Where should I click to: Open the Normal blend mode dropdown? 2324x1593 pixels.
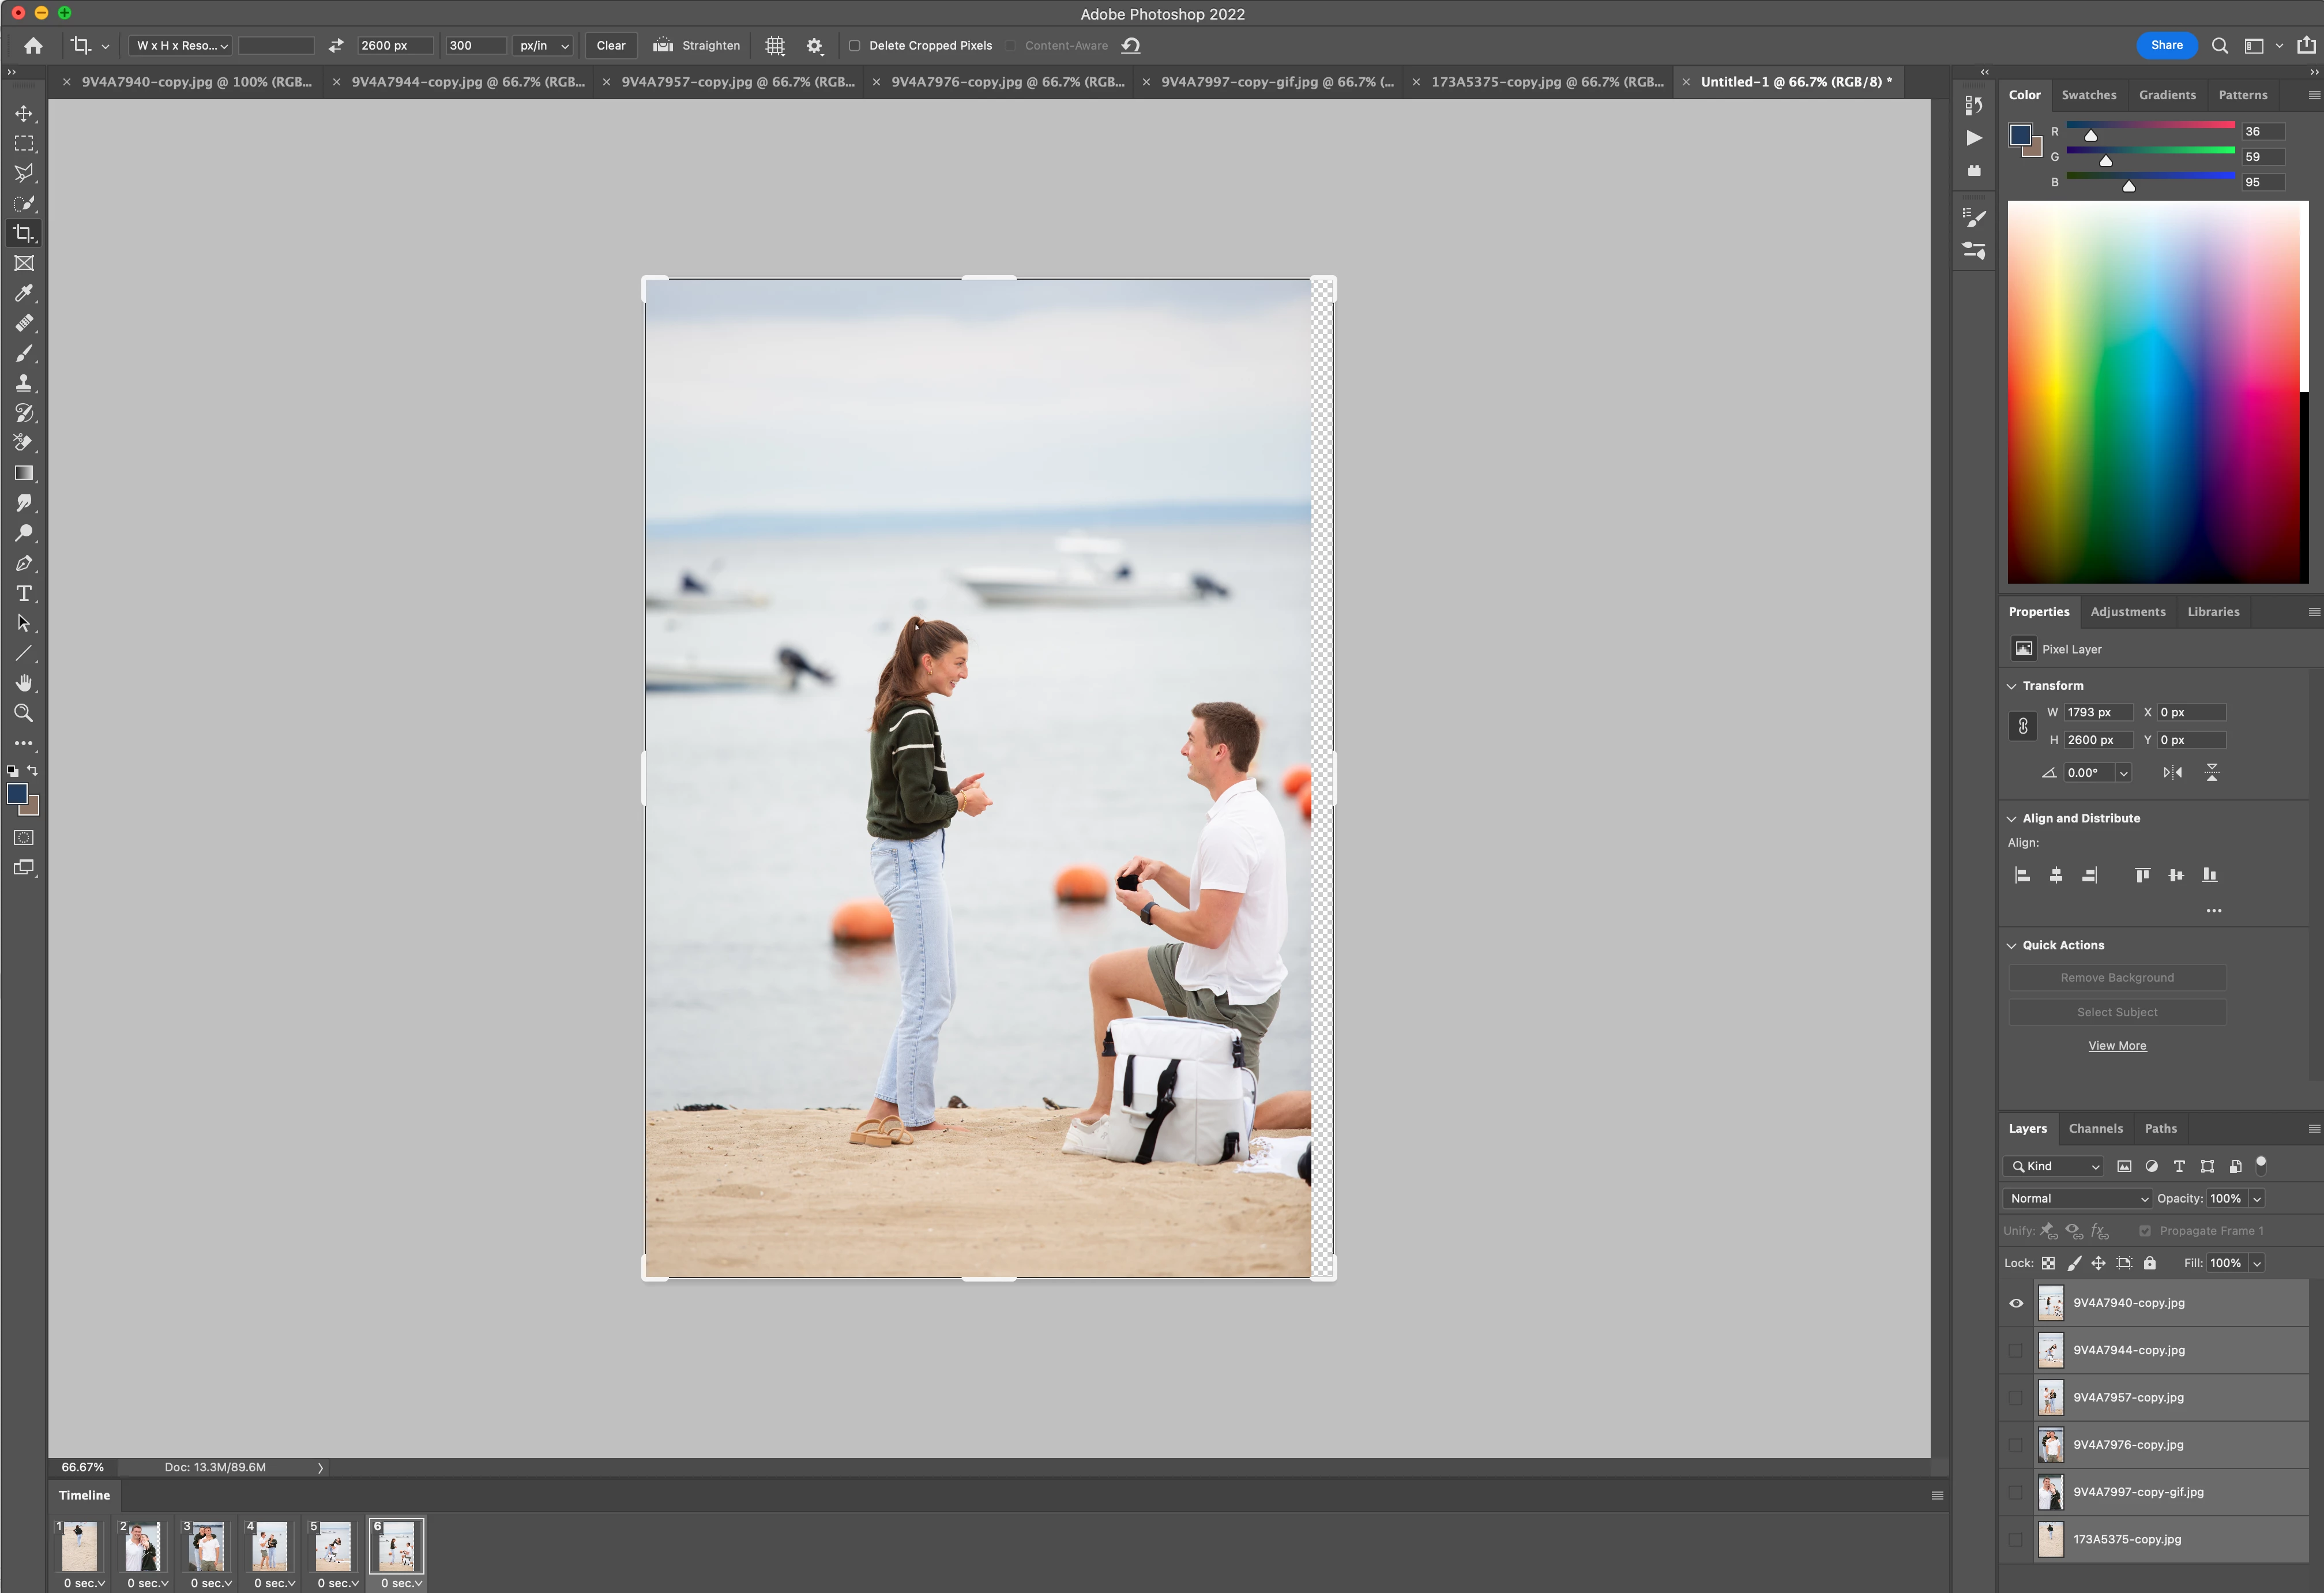pos(2076,1198)
